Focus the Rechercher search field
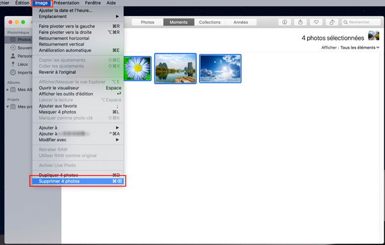The image size is (385, 245). (361, 22)
